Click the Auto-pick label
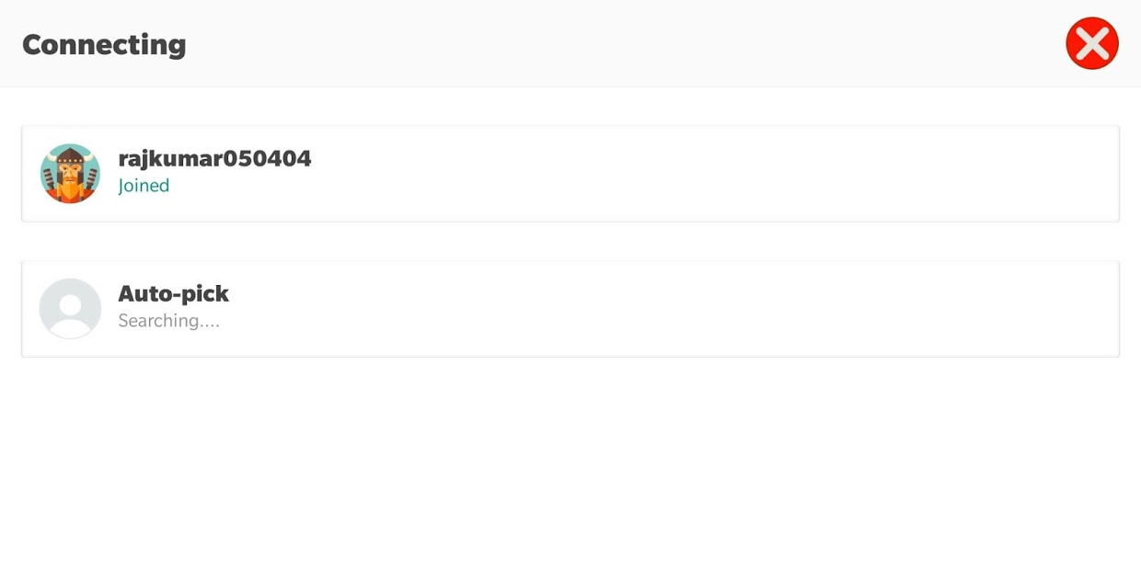 click(173, 294)
